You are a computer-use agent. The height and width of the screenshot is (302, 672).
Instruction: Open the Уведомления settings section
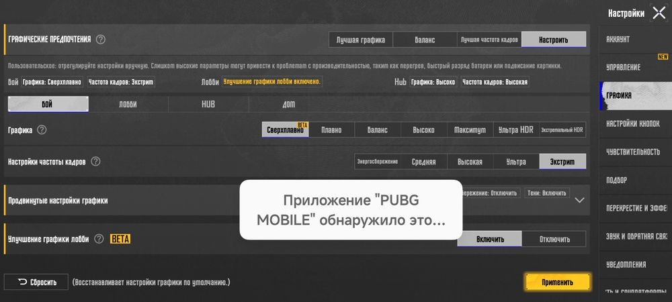point(636,265)
